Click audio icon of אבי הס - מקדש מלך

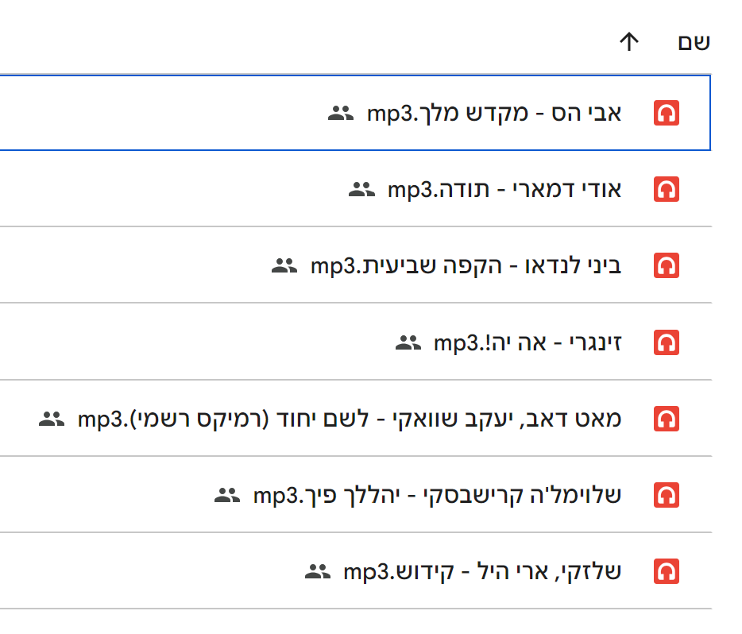pos(667,114)
